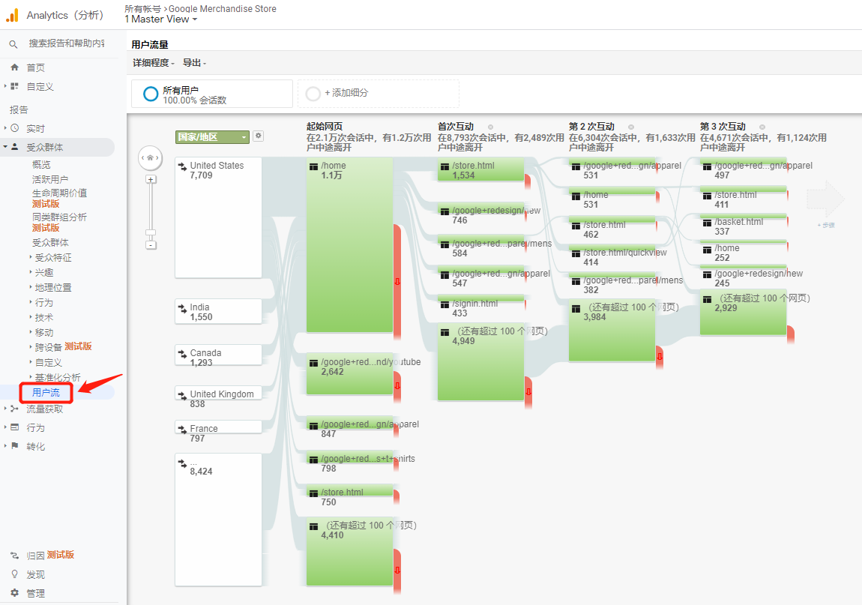Click Google Merchandise Store breadcrumb
The width and height of the screenshot is (862, 605).
[x=223, y=9]
